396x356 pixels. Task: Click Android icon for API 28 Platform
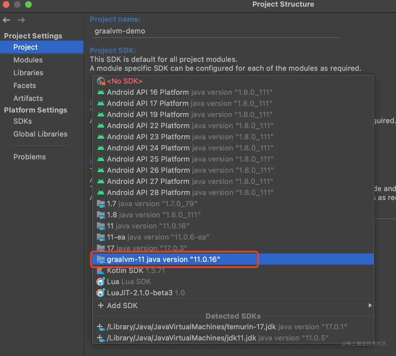tap(101, 192)
